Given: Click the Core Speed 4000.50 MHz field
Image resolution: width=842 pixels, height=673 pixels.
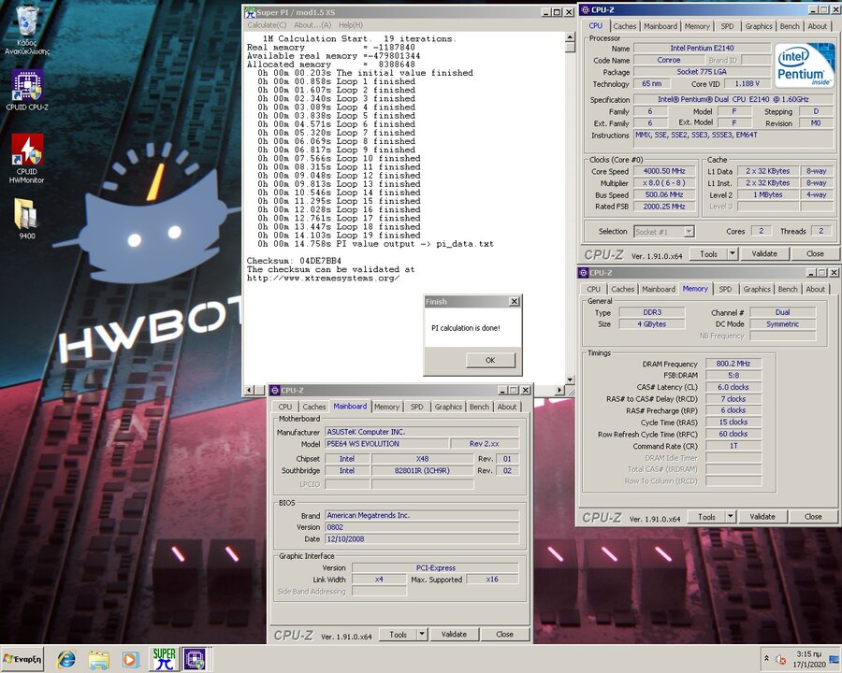Looking at the screenshot, I should 663,171.
